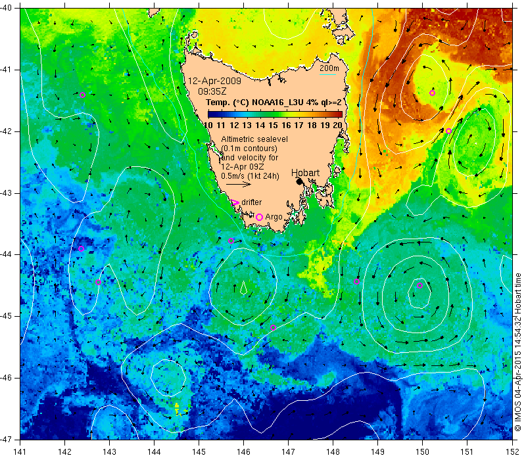Select Argo float circle near 148.5E, 44.4S
Image resolution: width=526 pixels, height=460 pixels.
pos(356,282)
